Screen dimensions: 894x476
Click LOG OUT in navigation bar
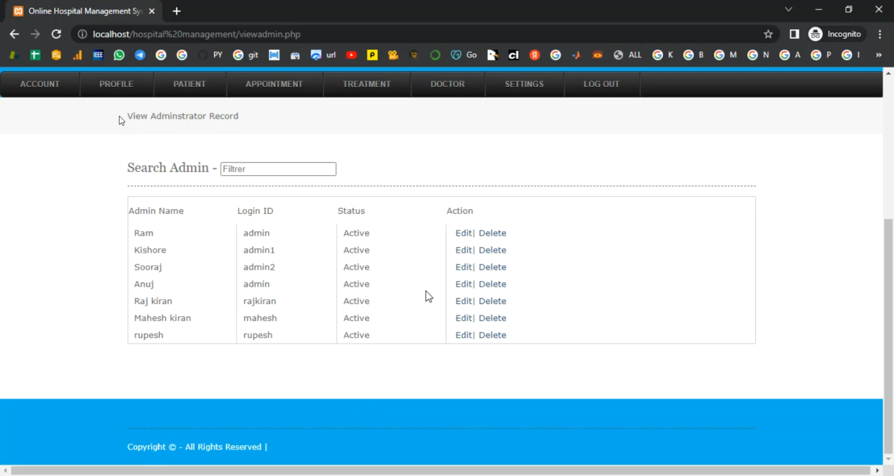[x=601, y=84]
